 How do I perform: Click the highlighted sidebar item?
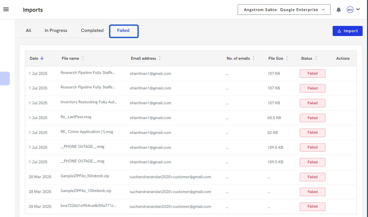click(5, 78)
